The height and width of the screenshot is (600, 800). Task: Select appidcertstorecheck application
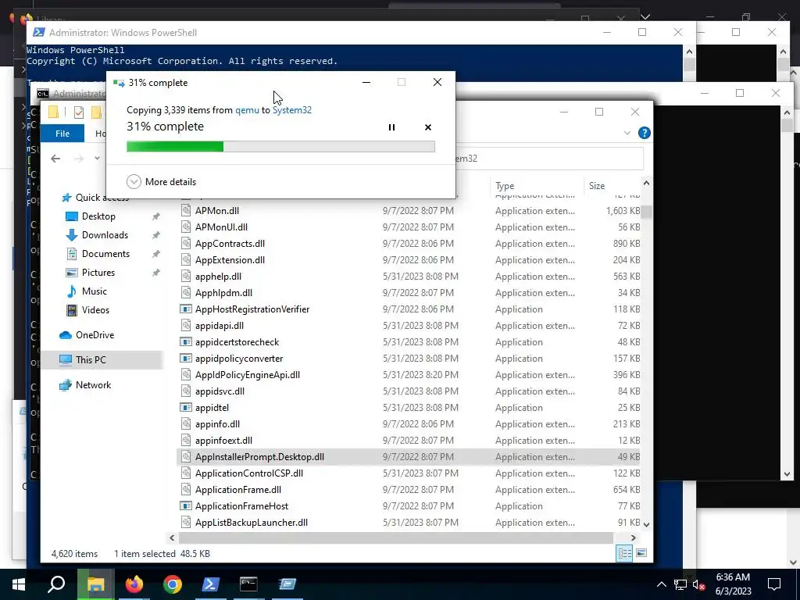(x=237, y=342)
